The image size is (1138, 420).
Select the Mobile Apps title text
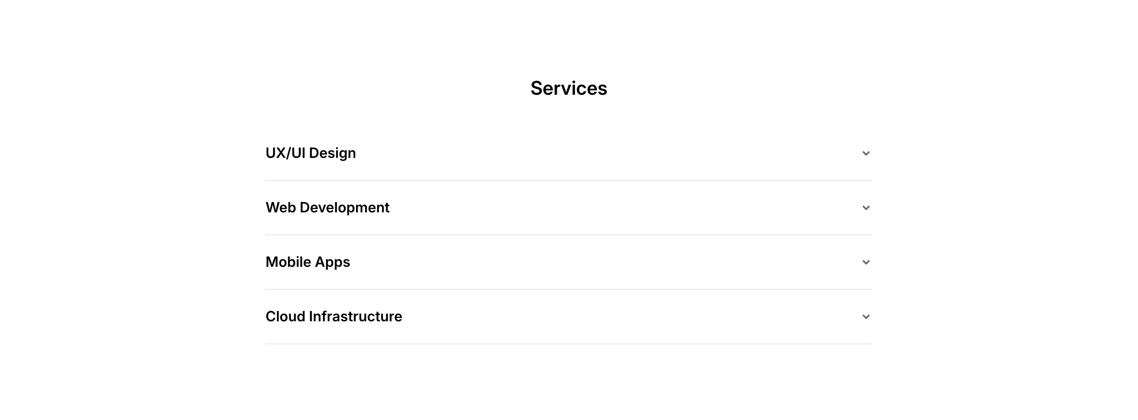coord(307,262)
